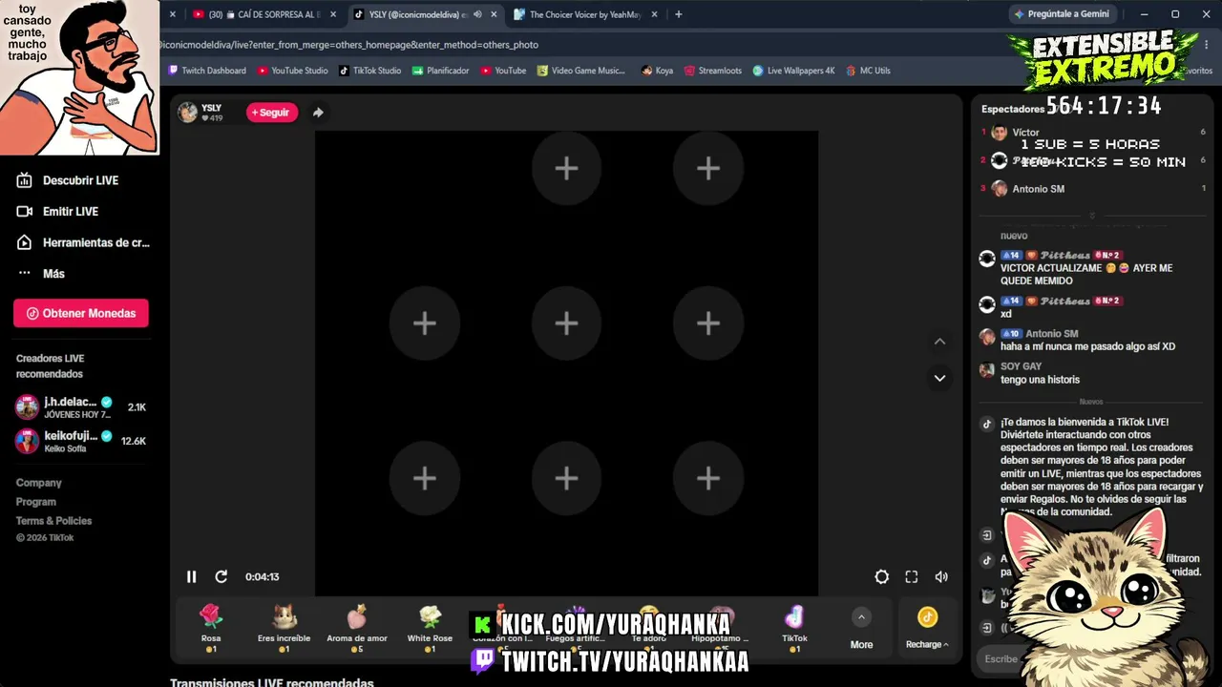
Task: Reload the live stream player
Action: click(x=221, y=576)
